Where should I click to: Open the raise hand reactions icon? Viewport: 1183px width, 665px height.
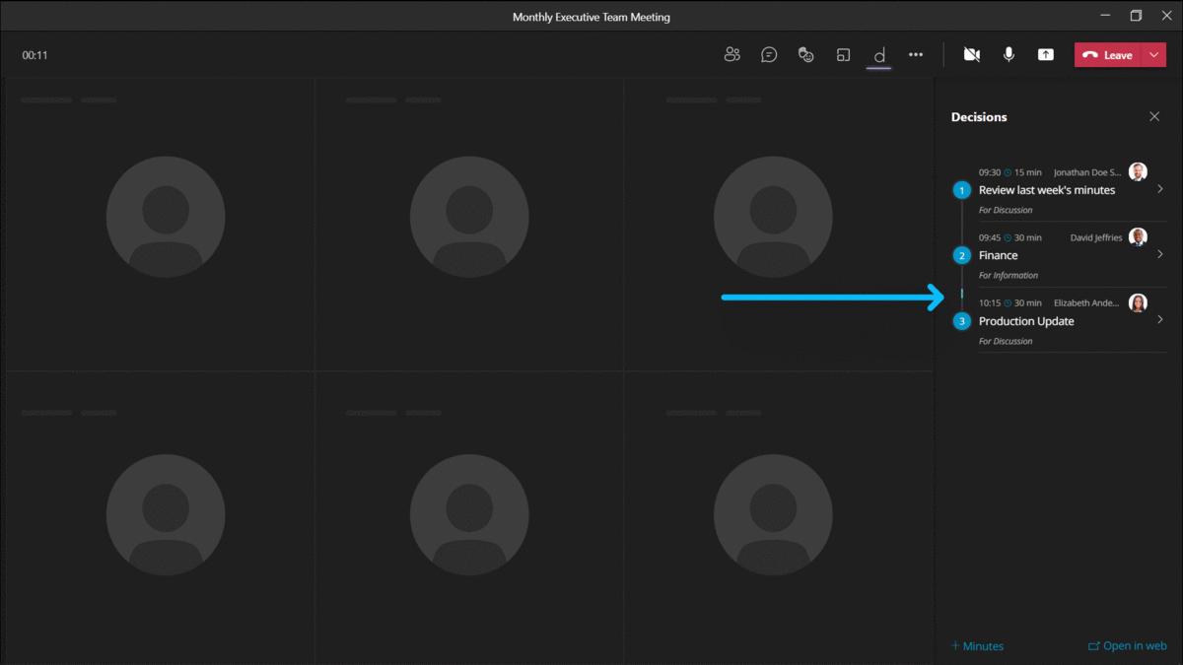click(x=805, y=55)
